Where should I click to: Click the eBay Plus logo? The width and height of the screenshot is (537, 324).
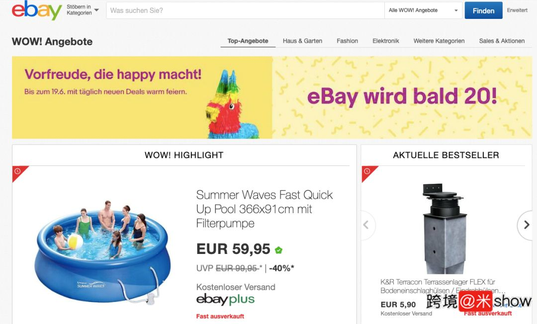(225, 300)
